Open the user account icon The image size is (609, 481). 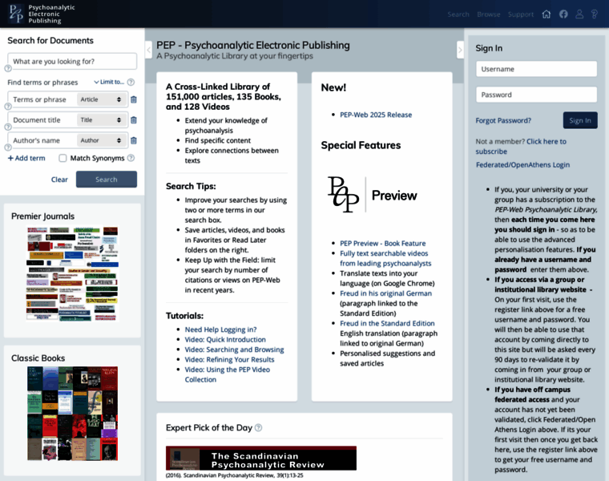pyautogui.click(x=579, y=14)
